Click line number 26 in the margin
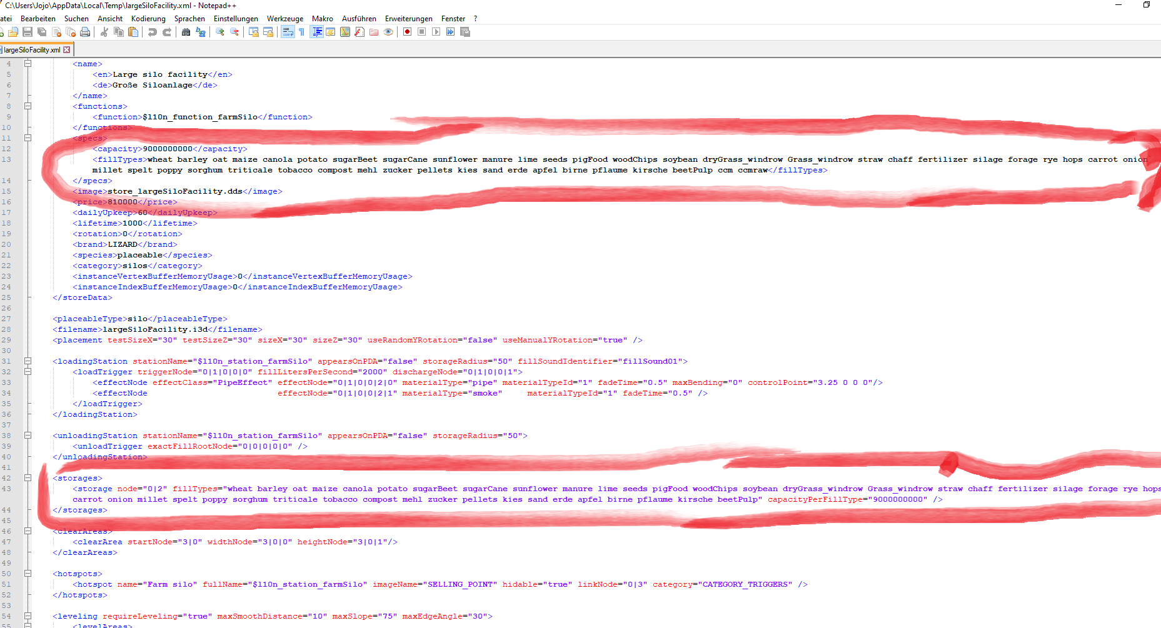The height and width of the screenshot is (628, 1161). coord(6,308)
